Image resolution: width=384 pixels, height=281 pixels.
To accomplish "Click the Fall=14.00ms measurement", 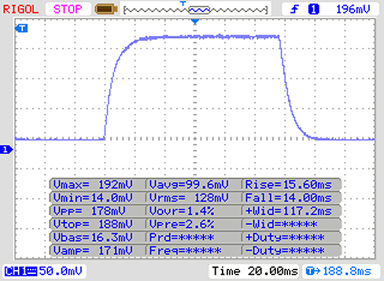I will click(289, 198).
